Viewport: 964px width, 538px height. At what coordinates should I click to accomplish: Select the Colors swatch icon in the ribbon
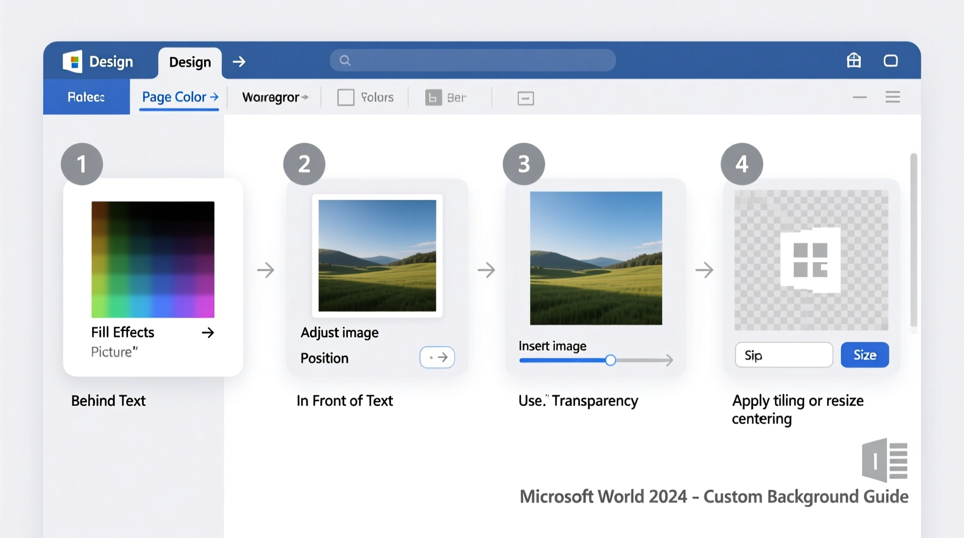click(x=345, y=97)
